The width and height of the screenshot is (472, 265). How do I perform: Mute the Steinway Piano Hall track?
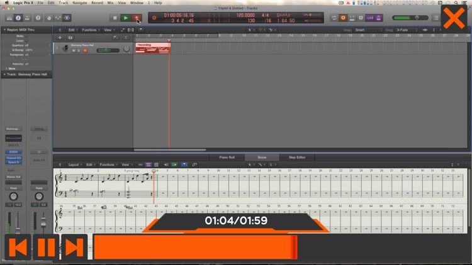pyautogui.click(x=74, y=51)
